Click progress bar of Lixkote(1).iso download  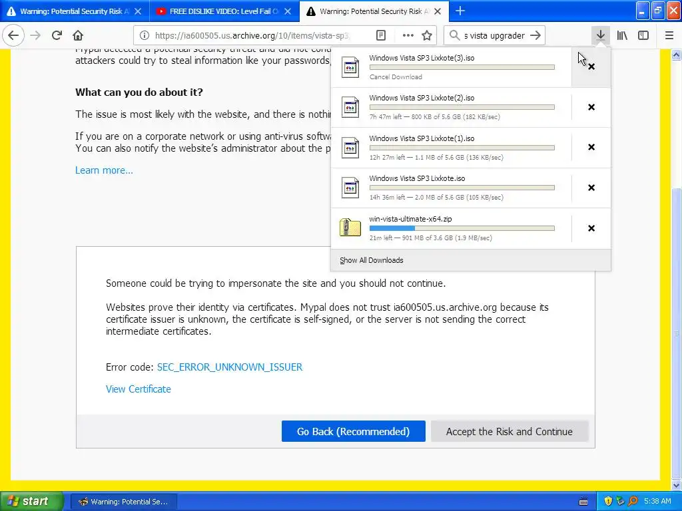click(462, 148)
